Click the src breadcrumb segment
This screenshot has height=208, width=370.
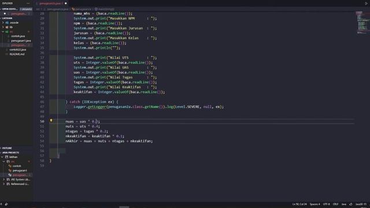pyautogui.click(x=38, y=9)
